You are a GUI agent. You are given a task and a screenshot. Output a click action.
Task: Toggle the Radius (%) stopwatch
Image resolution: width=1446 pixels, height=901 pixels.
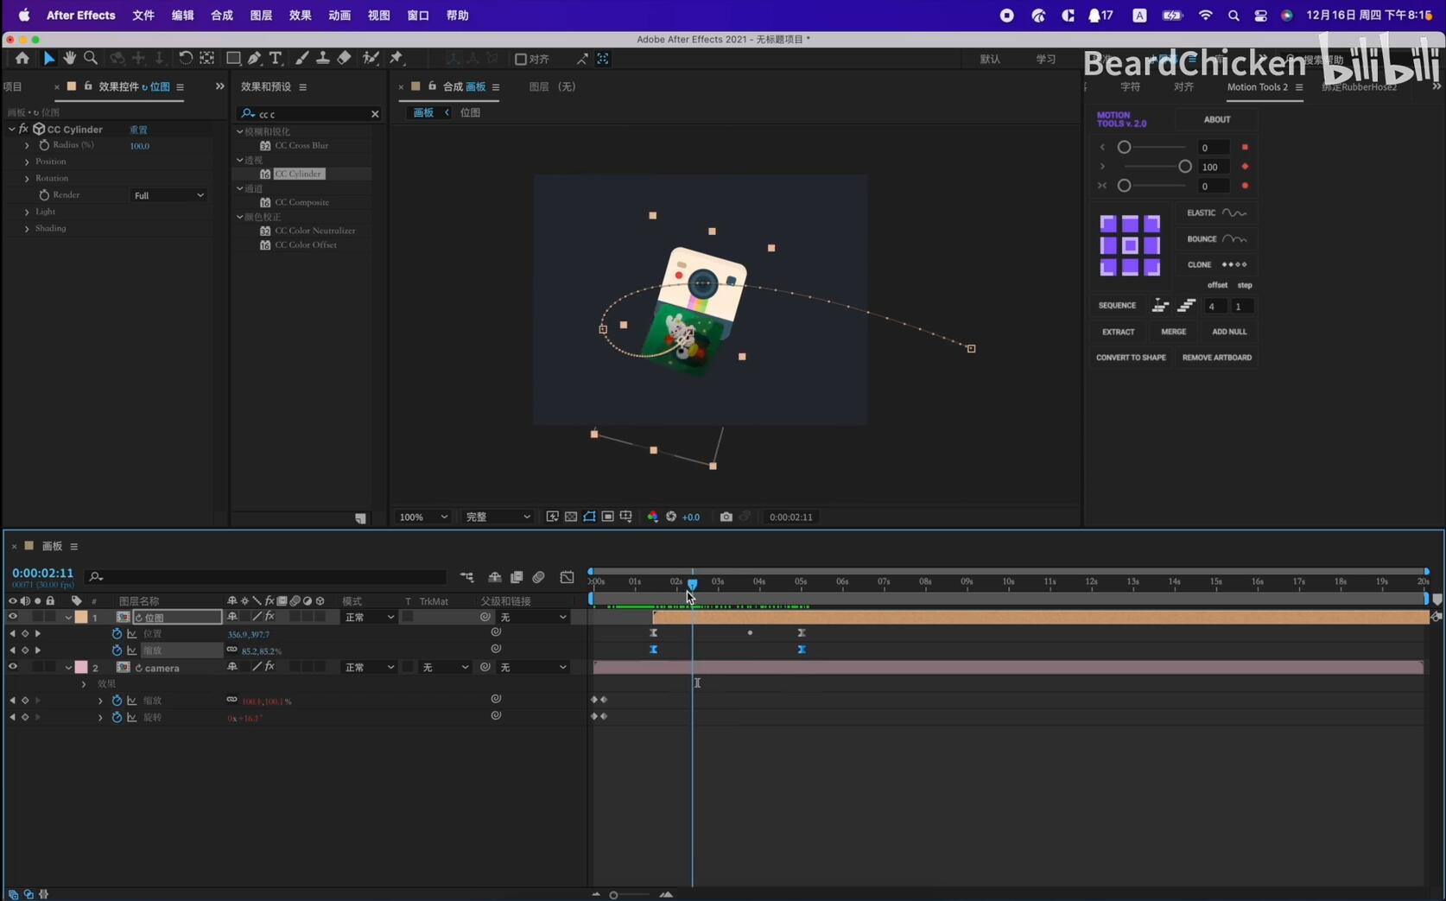point(44,145)
